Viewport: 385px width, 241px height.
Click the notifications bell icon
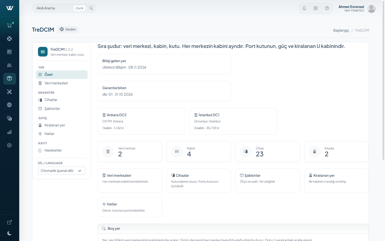coord(304,8)
